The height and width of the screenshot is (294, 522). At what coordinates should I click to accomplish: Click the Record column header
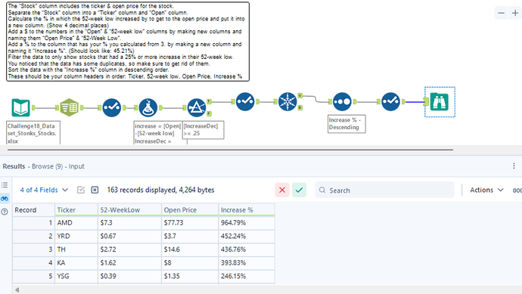click(x=33, y=210)
